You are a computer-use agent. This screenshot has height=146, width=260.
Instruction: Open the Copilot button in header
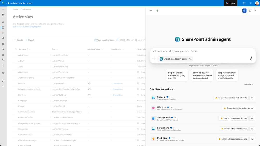[230, 3]
